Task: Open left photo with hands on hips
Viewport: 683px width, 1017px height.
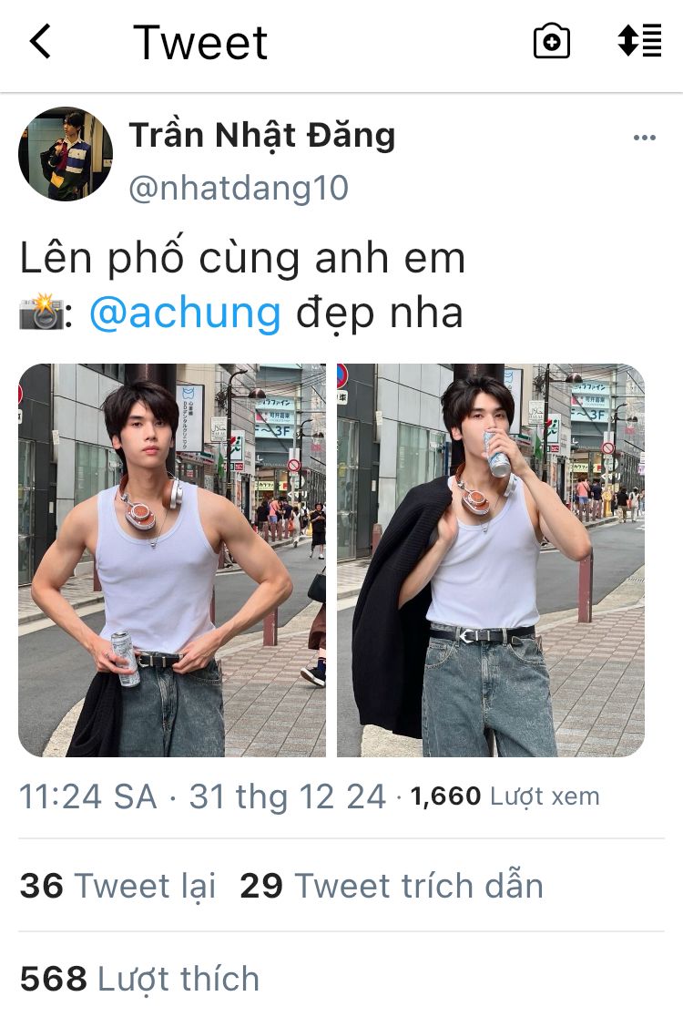Action: point(172,560)
